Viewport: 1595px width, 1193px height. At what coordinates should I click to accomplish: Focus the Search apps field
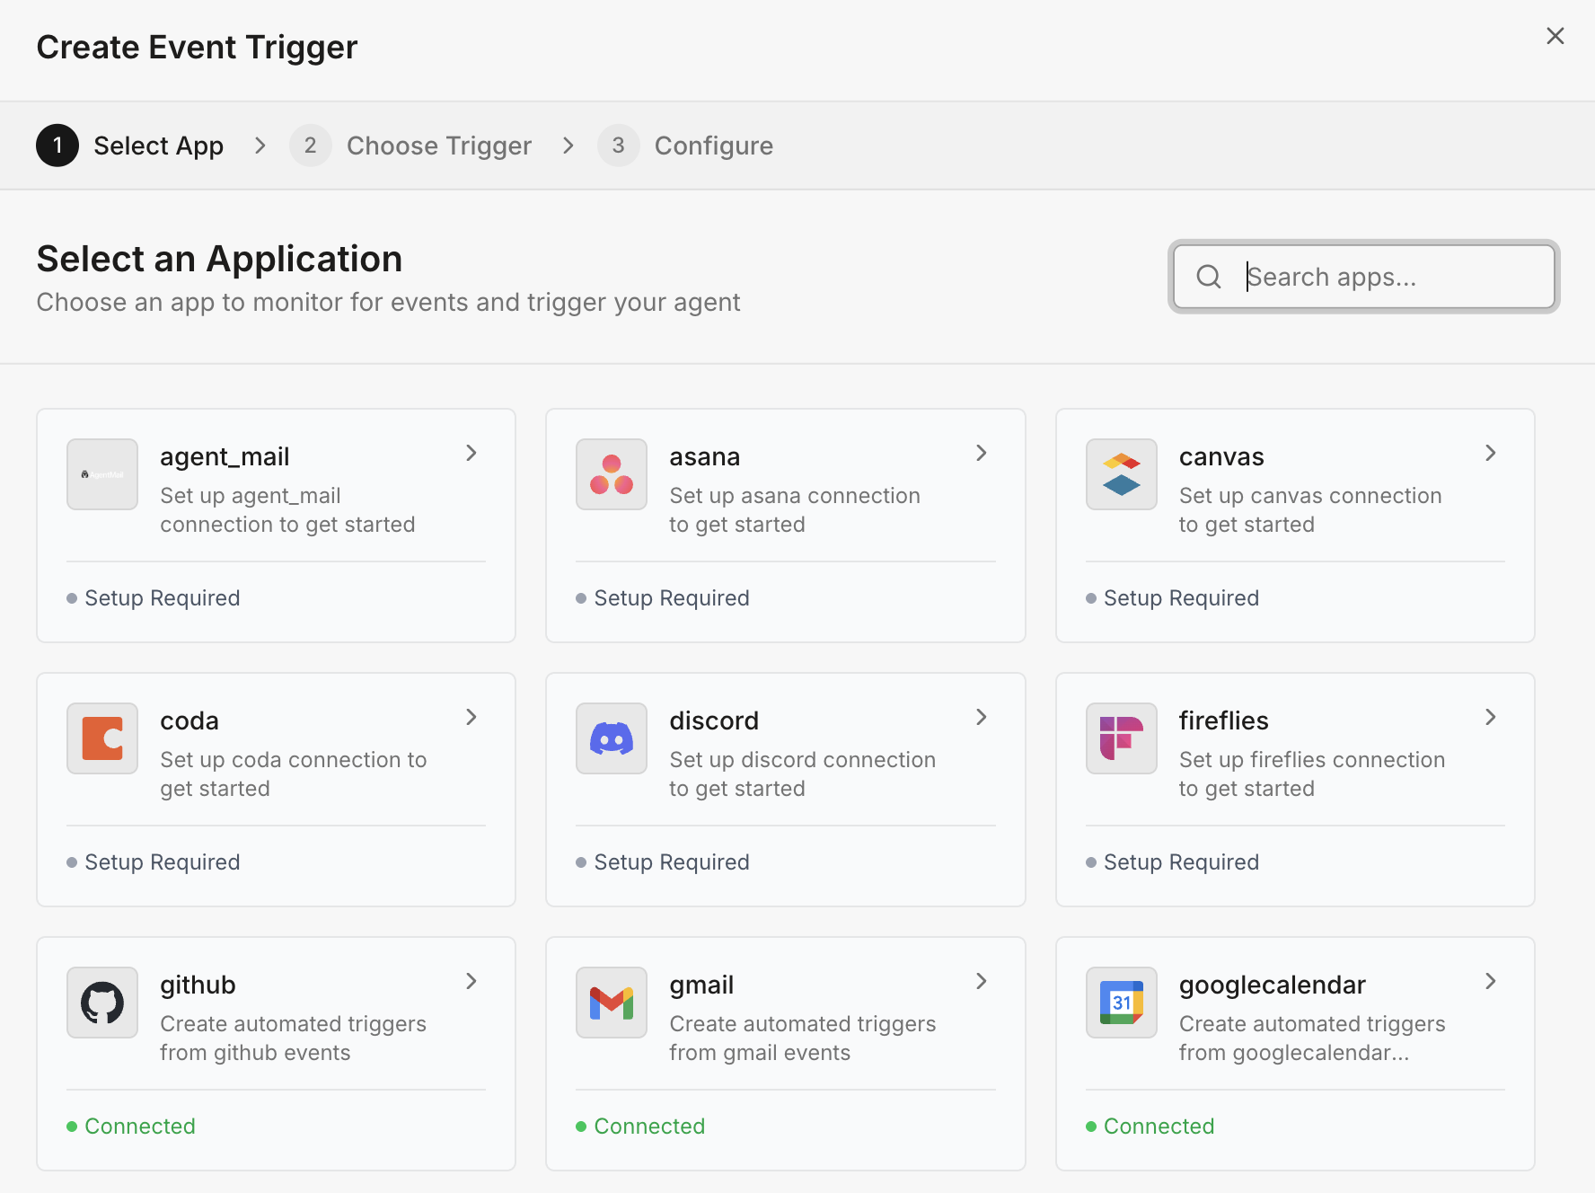[1363, 277]
